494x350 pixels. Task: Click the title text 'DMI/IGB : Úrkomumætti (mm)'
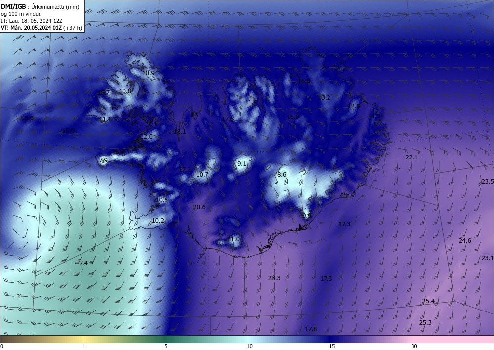tap(40, 7)
